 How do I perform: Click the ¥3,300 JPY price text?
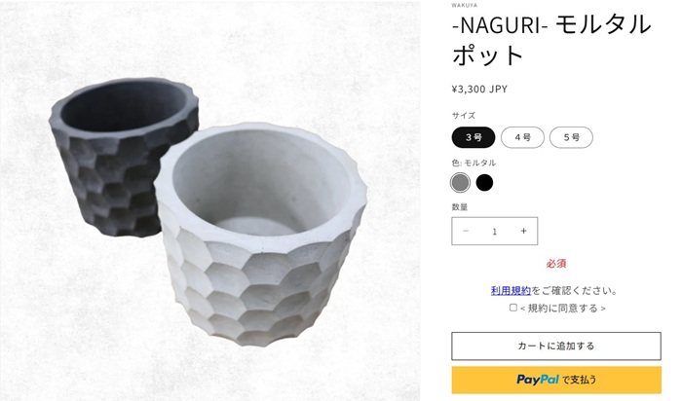(x=479, y=90)
